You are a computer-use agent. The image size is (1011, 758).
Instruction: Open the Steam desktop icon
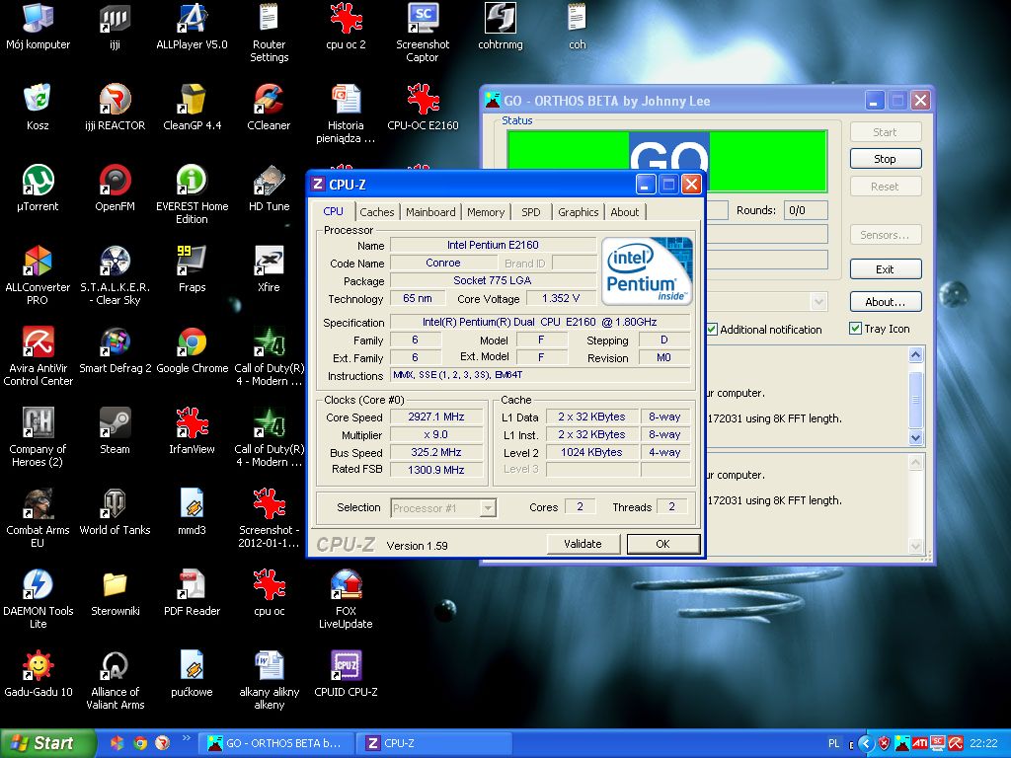coord(115,423)
